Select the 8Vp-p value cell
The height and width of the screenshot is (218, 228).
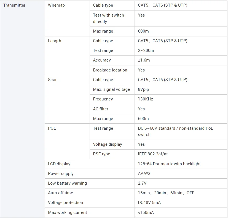(143, 89)
